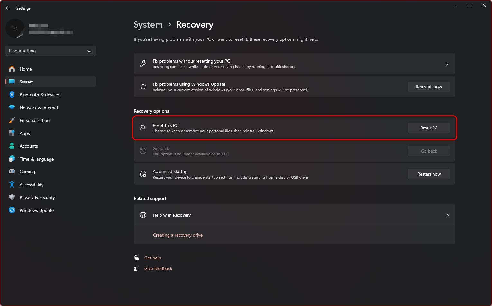Open Network & internet via Wi-Fi icon
492x306 pixels.
(12, 108)
